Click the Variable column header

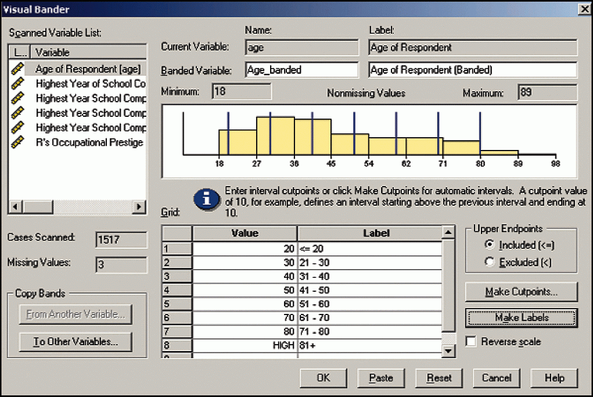pos(87,52)
